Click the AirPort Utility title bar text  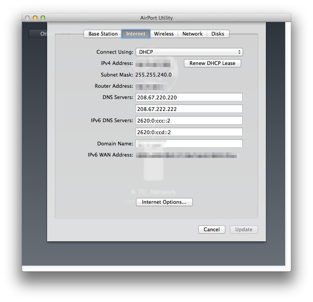pos(156,18)
